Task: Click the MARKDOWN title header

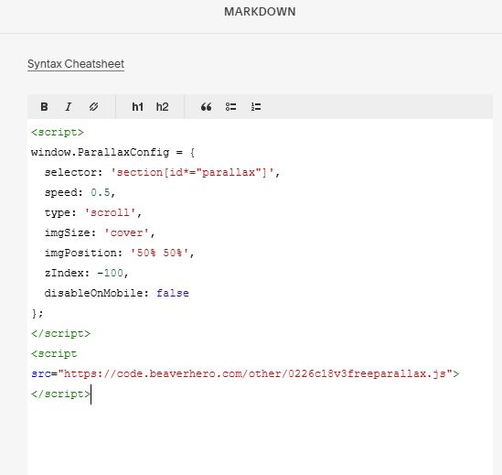Action: point(260,12)
